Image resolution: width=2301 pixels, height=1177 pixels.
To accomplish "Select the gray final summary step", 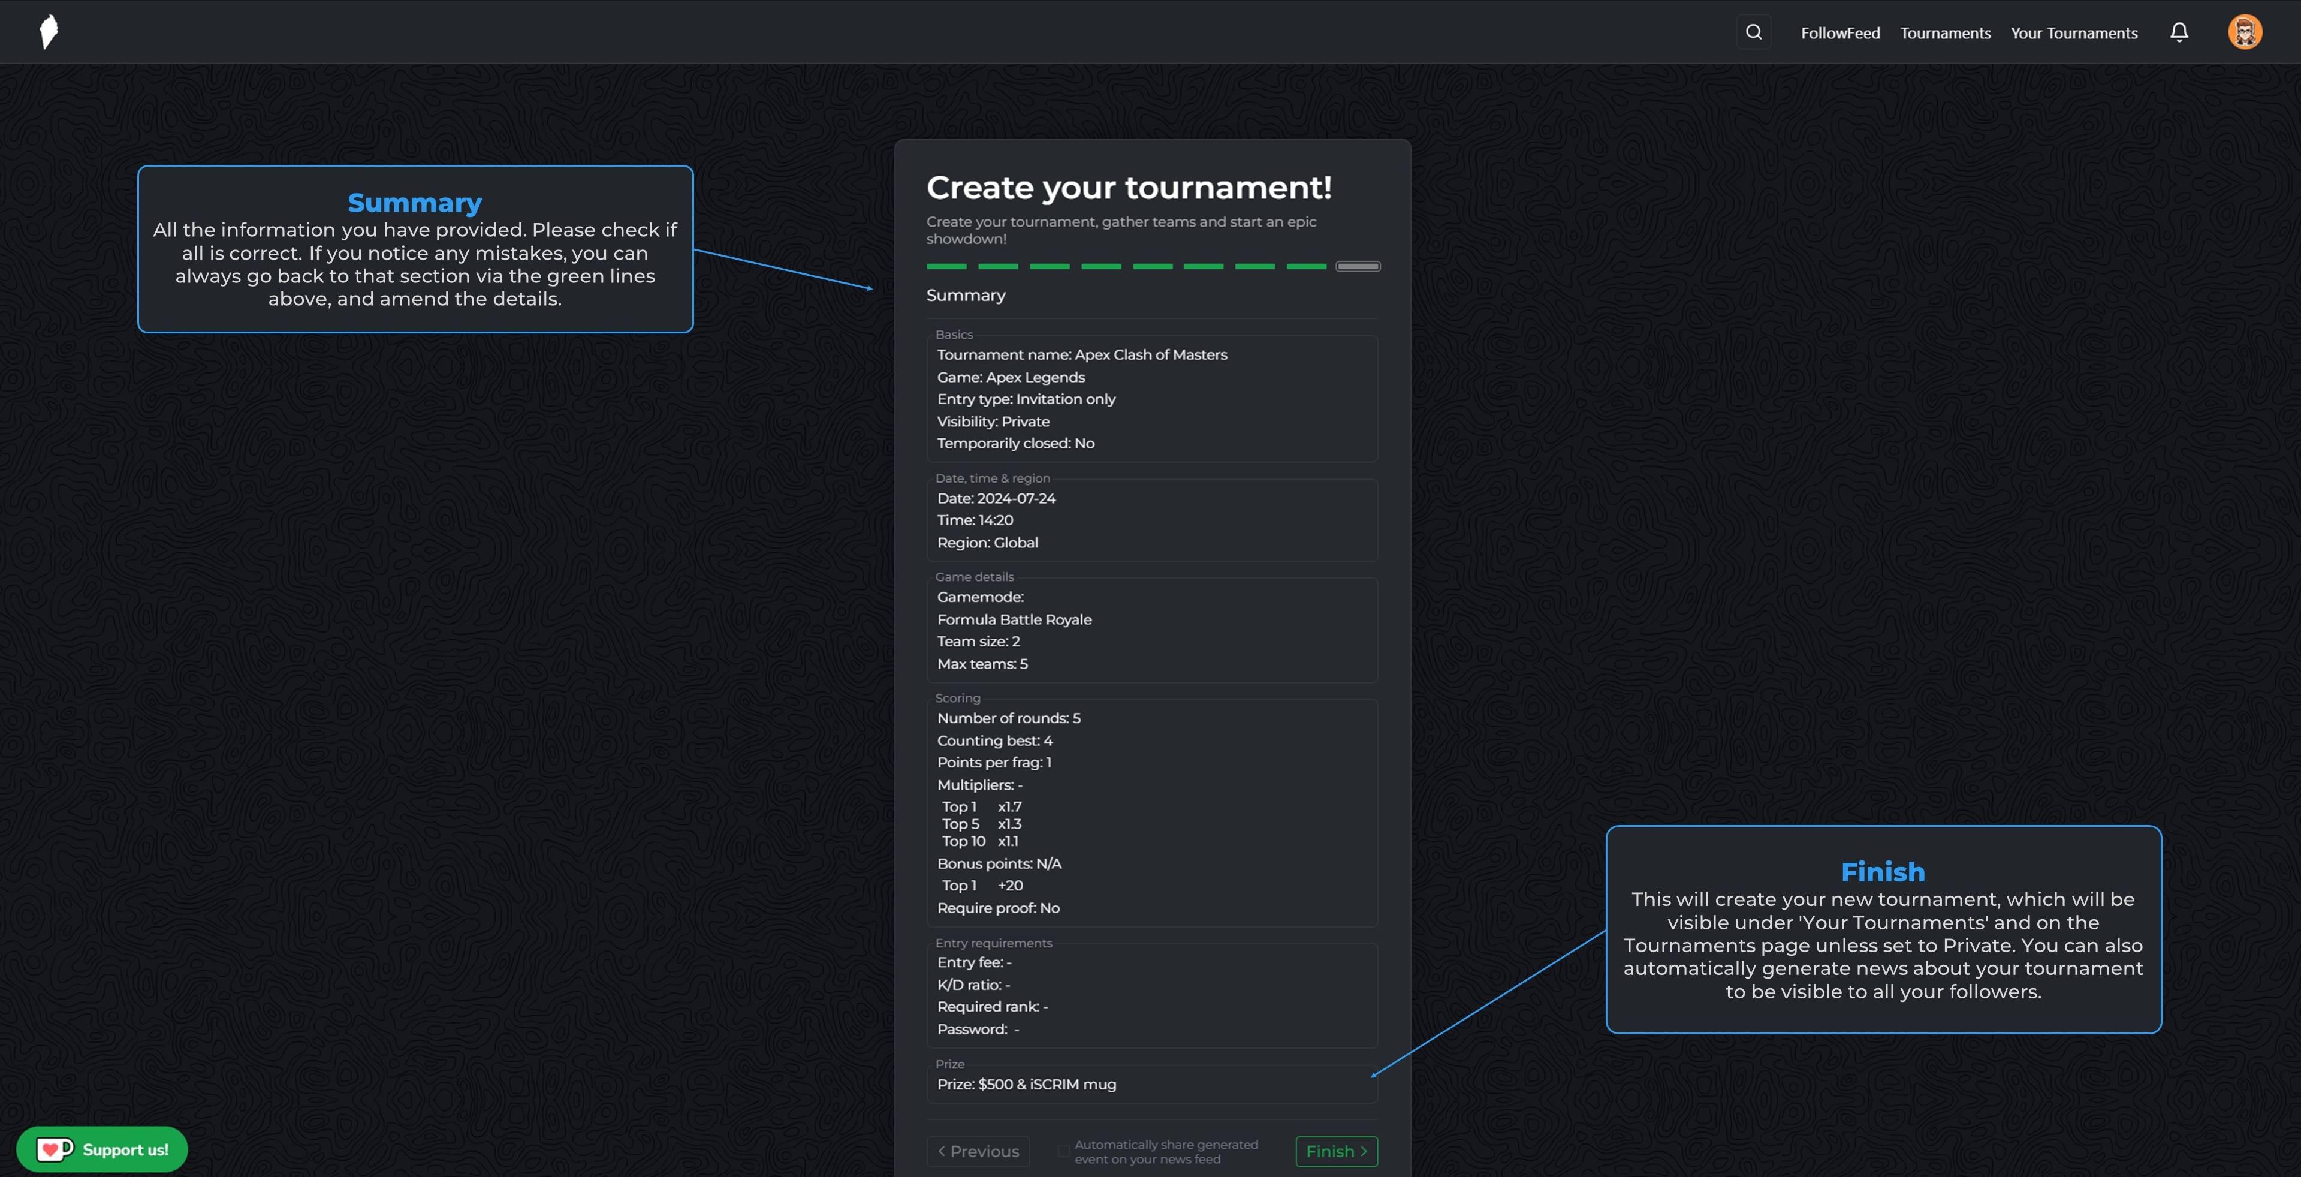I will pyautogui.click(x=1358, y=266).
